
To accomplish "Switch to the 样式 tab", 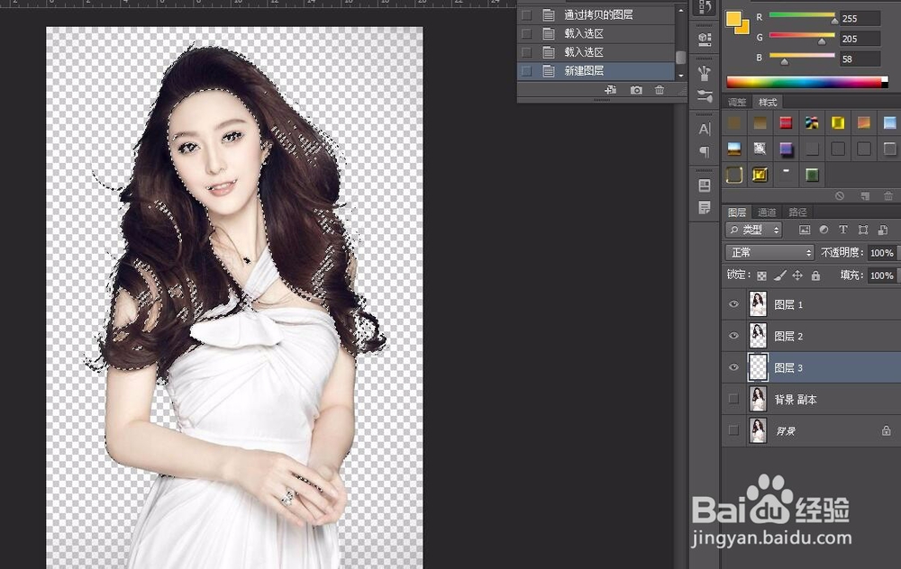I will pos(767,103).
